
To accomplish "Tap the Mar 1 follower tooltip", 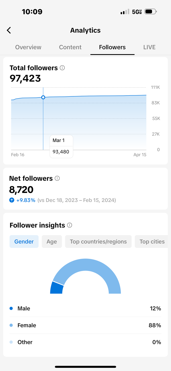I will point(61,146).
